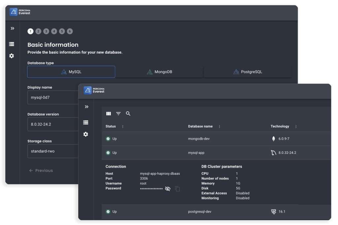Viewport: 338px width, 225px height.
Task: Go to wizard step 2
Action: tap(38, 31)
